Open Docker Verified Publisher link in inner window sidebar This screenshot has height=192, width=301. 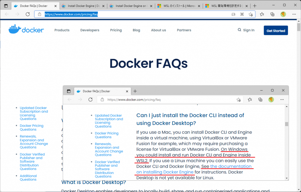click(107, 169)
